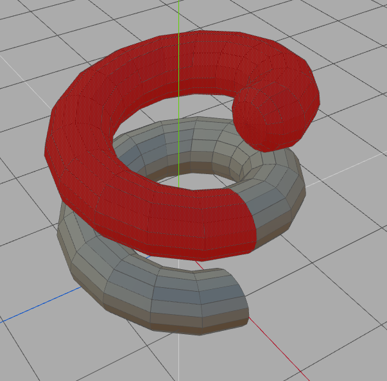Click the red axis line at bottom right

click(282, 353)
